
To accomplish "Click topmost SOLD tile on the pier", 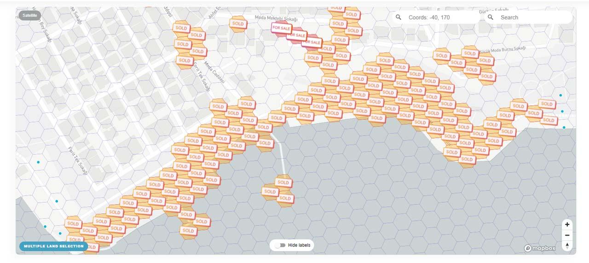I will (283, 182).
